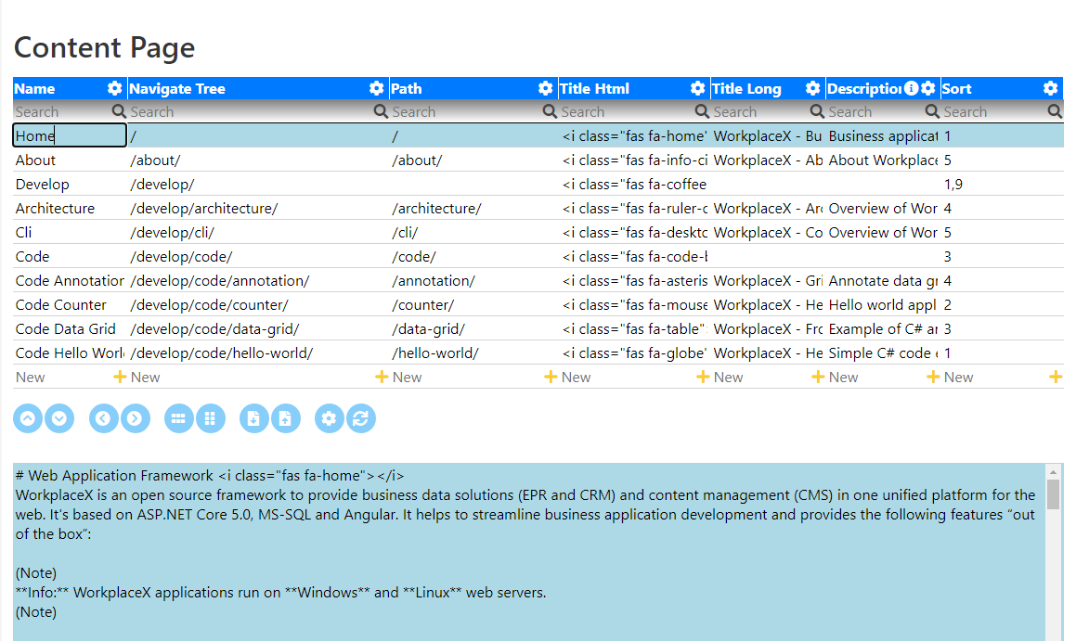This screenshot has height=641, width=1076.
Task: Open the Navigate Tree column gear settings
Action: click(x=376, y=88)
